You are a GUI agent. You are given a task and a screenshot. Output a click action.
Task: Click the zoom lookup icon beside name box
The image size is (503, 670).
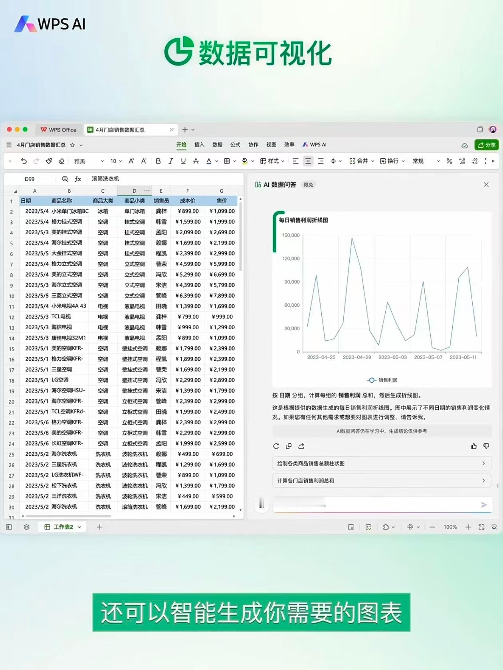click(65, 179)
